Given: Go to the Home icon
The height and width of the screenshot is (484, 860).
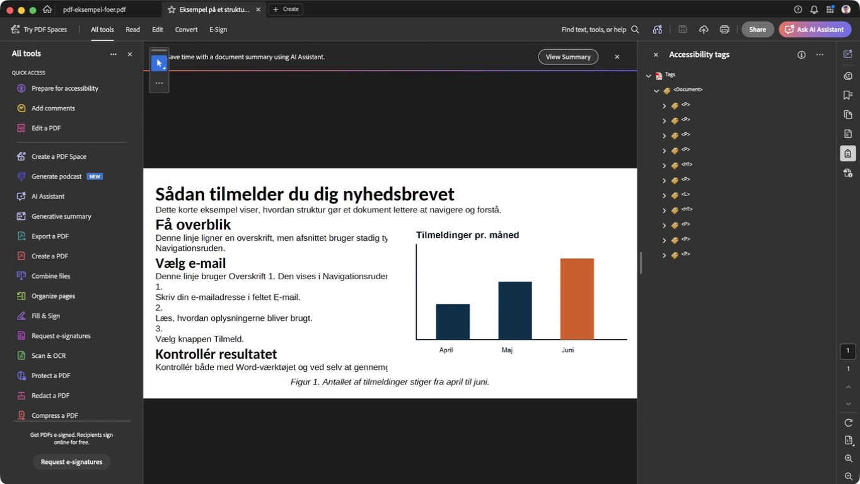Looking at the screenshot, I should click(x=47, y=9).
